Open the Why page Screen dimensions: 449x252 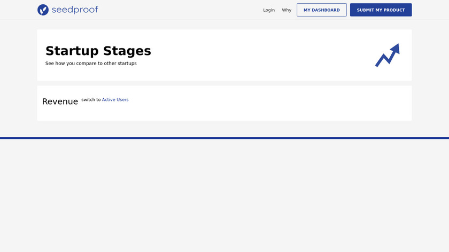tap(287, 10)
